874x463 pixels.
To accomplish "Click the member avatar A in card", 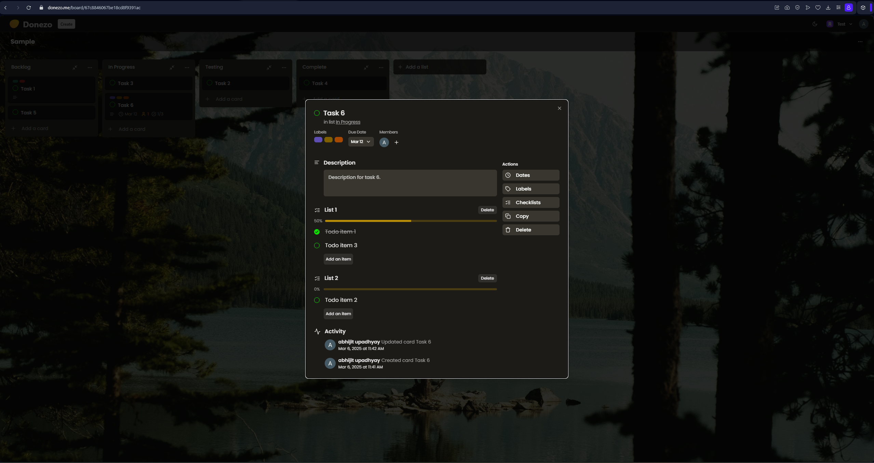I will click(x=384, y=142).
